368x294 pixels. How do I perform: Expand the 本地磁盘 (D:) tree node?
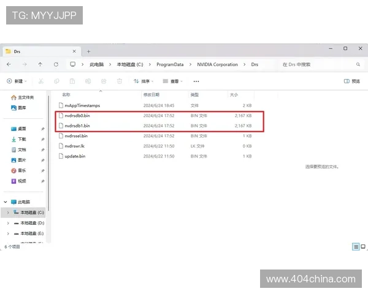[x=8, y=223]
